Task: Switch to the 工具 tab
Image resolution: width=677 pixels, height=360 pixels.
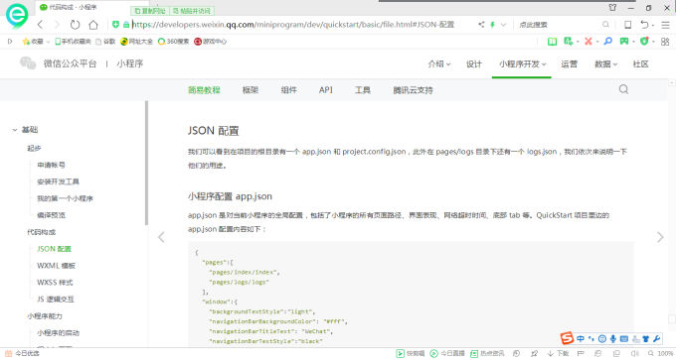Action: [x=363, y=90]
